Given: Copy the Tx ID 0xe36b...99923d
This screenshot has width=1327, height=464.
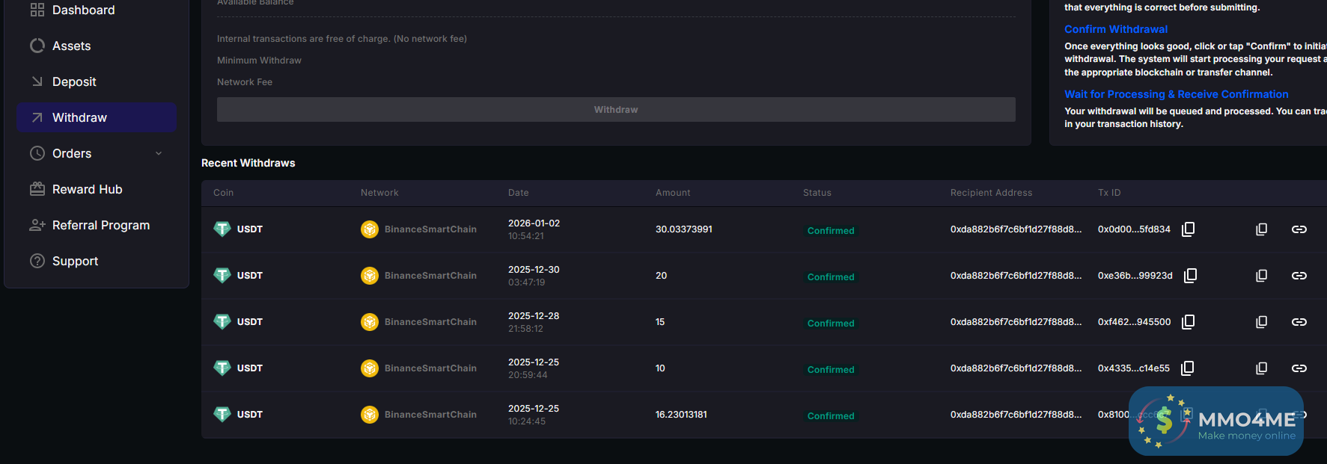Looking at the screenshot, I should [1190, 276].
